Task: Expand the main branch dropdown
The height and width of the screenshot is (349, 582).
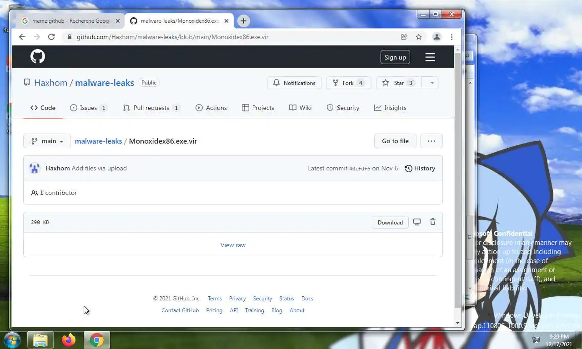Action: [x=47, y=141]
